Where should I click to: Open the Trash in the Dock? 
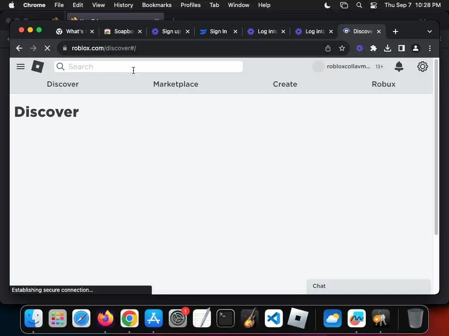tap(415, 318)
